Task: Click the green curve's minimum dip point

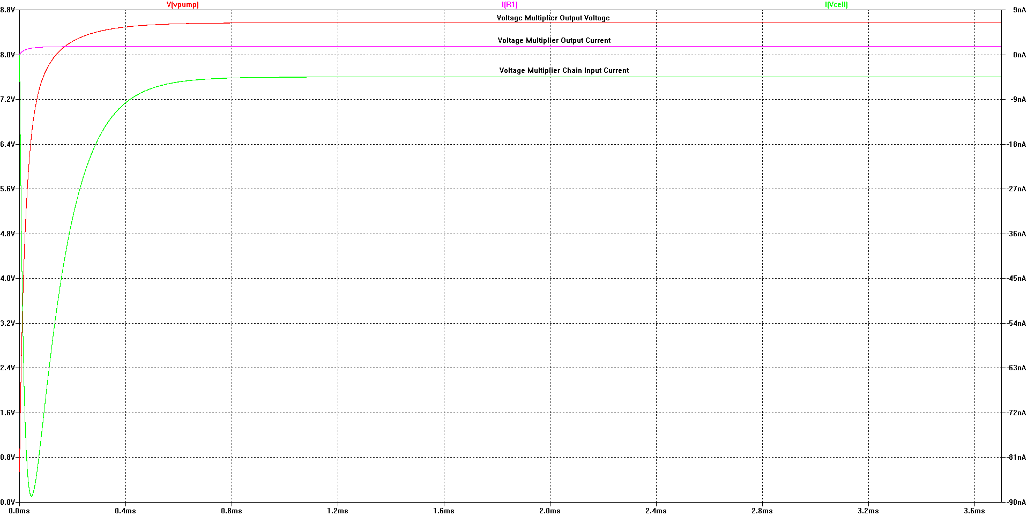Action: coord(32,496)
